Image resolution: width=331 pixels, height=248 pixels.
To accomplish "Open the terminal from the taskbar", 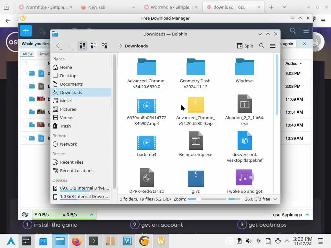I will tap(93, 241).
